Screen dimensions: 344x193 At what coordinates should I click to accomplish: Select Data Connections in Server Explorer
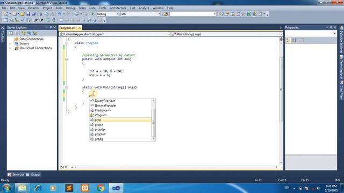tap(31, 39)
